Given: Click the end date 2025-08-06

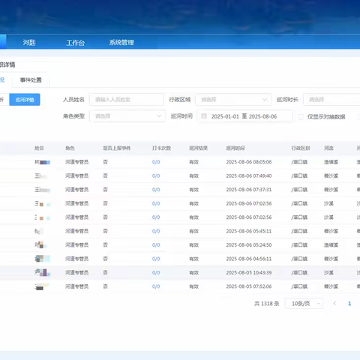Looking at the screenshot, I should click(x=262, y=116).
